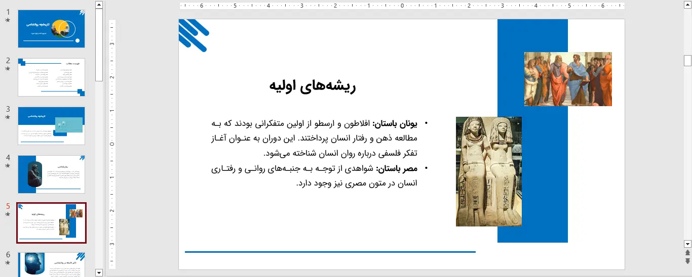Click the star icon under slide number 5

point(8,214)
